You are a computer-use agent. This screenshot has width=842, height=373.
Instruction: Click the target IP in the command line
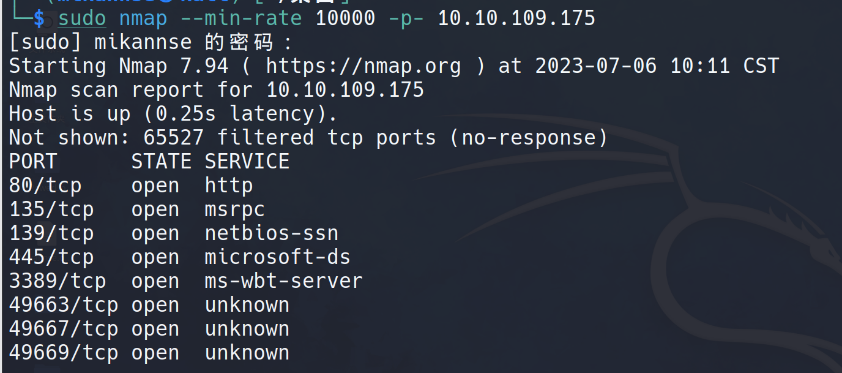tap(516, 18)
